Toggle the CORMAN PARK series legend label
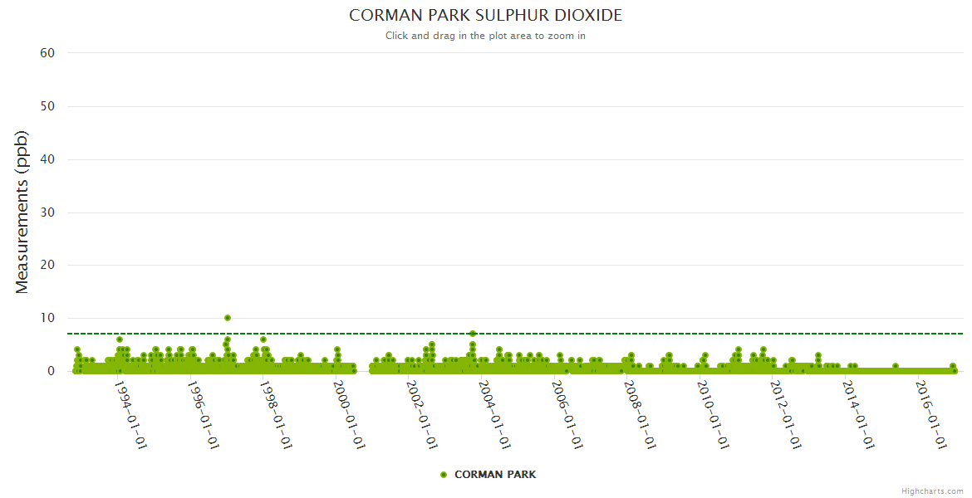The height and width of the screenshot is (498, 972). pos(495,475)
